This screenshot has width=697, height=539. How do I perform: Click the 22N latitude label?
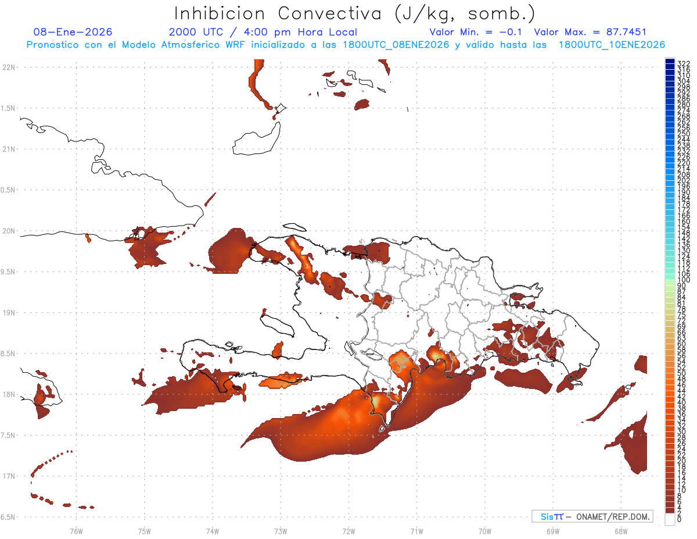pos(9,67)
